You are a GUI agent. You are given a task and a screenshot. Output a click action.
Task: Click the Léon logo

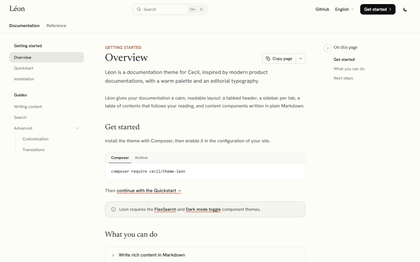[x=17, y=9]
